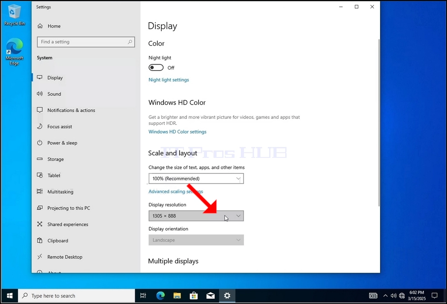Click the Tablet icon in sidebar
This screenshot has width=447, height=304.
(x=40, y=175)
